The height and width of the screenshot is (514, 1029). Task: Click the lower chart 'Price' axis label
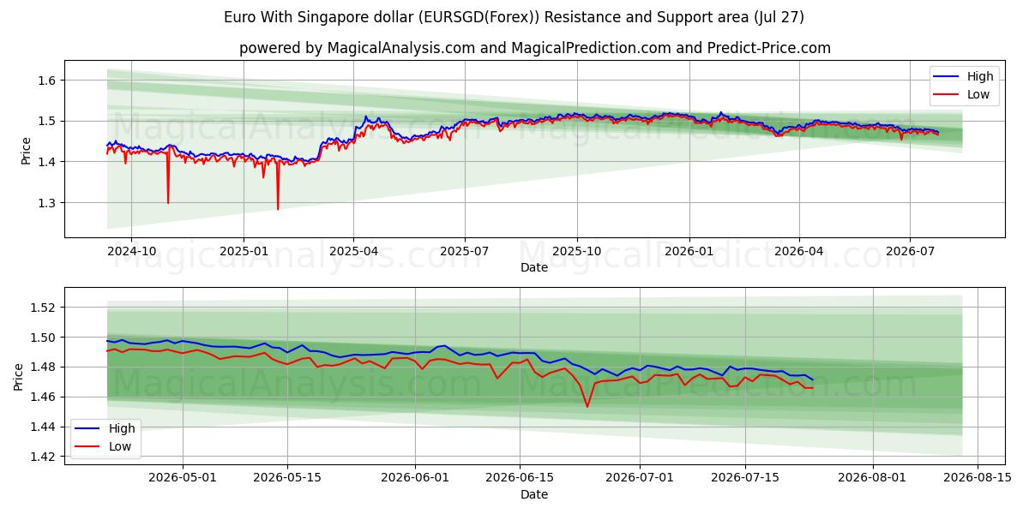click(x=19, y=376)
